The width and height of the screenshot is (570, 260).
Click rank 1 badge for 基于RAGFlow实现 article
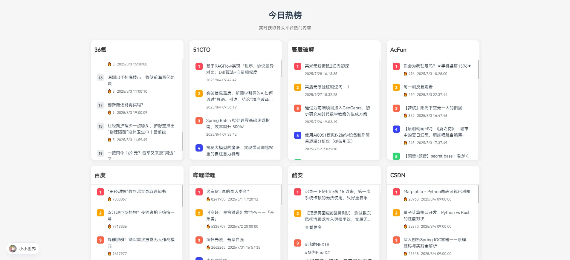click(x=199, y=66)
